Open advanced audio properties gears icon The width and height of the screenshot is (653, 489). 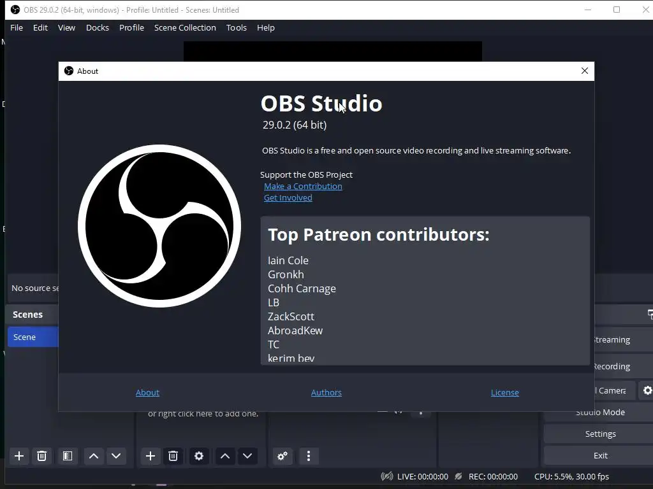point(282,456)
